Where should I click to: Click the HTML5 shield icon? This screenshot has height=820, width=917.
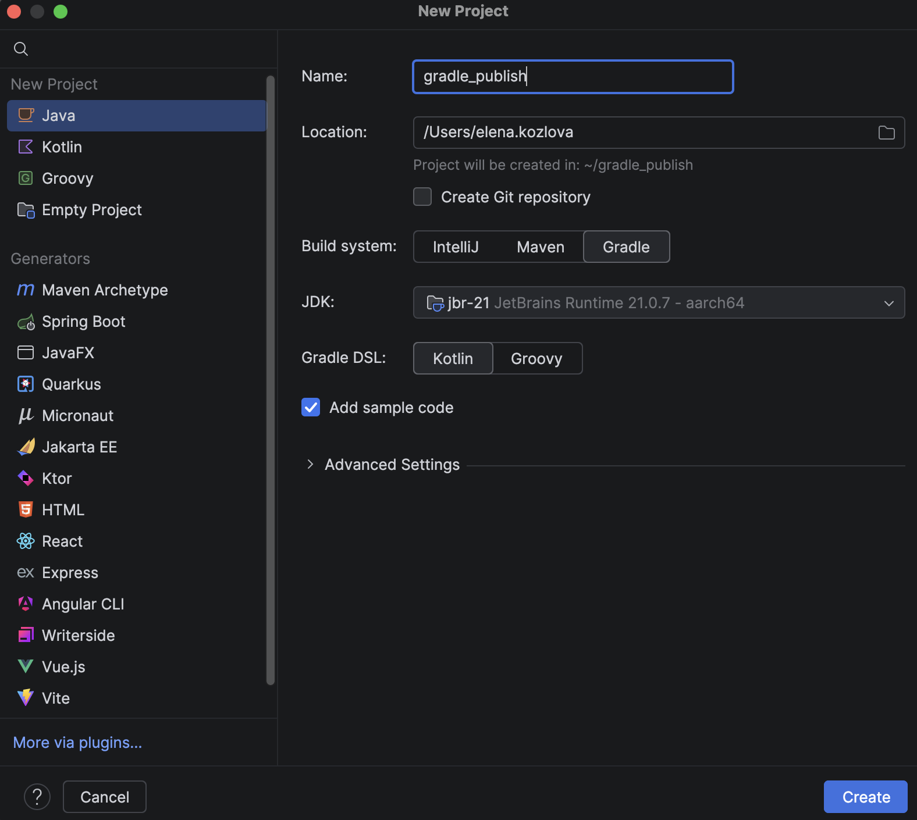pyautogui.click(x=26, y=509)
